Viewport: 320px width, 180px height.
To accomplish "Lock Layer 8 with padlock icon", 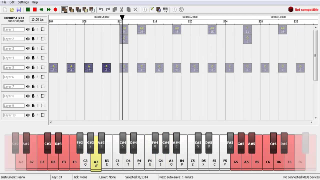I will pyautogui.click(x=33, y=96).
